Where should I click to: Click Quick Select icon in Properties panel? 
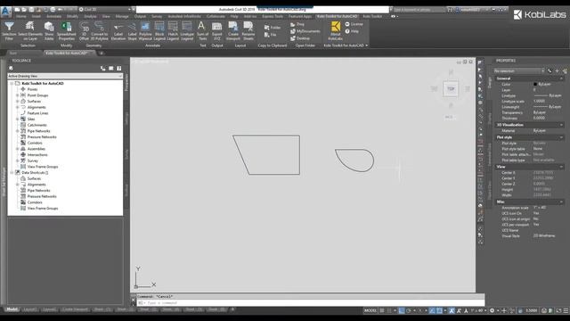564,70
